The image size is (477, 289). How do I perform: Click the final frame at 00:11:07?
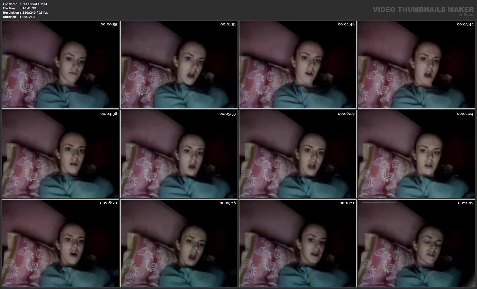click(417, 243)
